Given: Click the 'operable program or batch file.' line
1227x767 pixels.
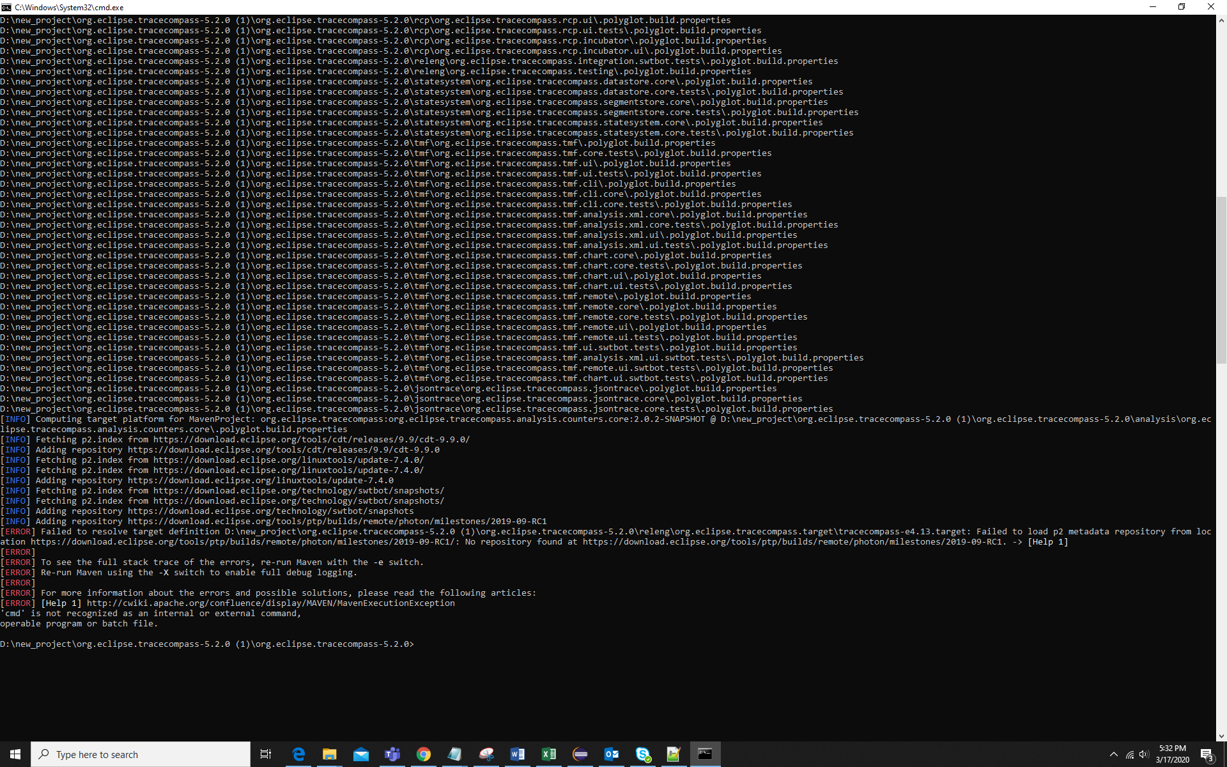Looking at the screenshot, I should (79, 623).
